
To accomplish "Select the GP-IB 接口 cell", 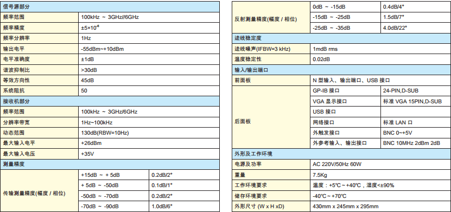I will point(345,90).
